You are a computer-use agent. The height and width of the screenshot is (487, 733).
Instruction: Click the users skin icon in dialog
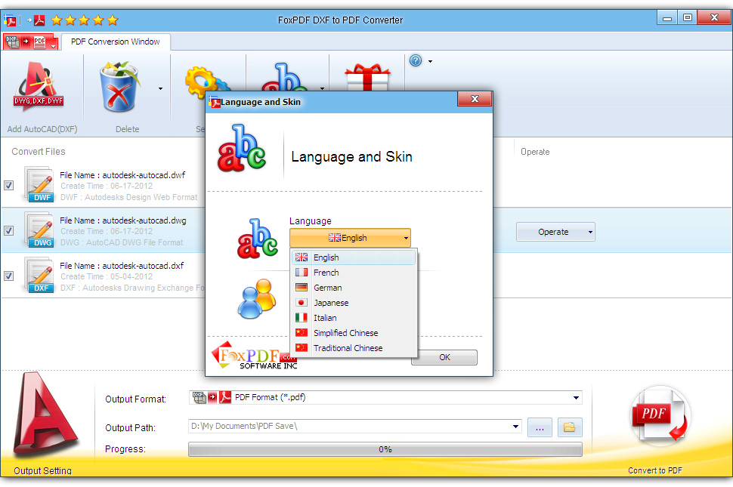257,299
